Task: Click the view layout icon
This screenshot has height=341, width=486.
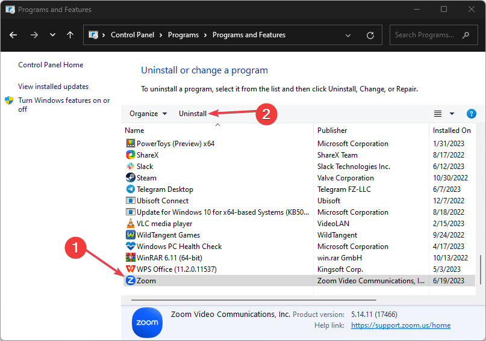Action: (x=438, y=114)
